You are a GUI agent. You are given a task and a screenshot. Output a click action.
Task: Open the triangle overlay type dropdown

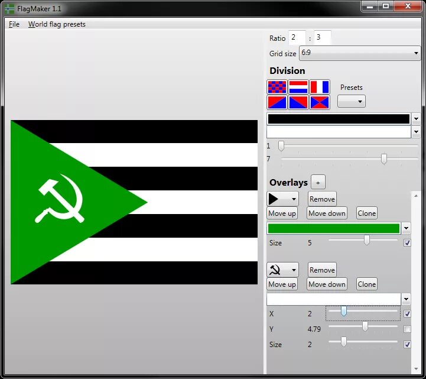click(282, 199)
